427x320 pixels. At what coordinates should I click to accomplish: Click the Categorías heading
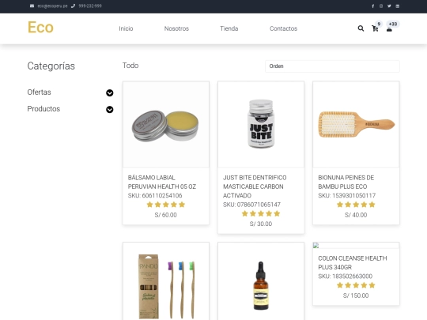pyautogui.click(x=51, y=66)
